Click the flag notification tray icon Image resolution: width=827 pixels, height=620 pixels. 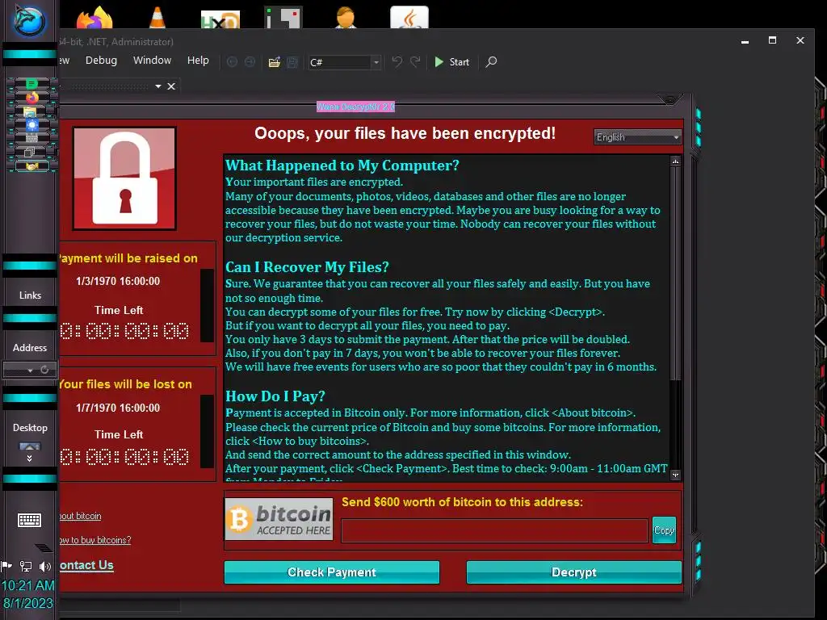coord(6,566)
